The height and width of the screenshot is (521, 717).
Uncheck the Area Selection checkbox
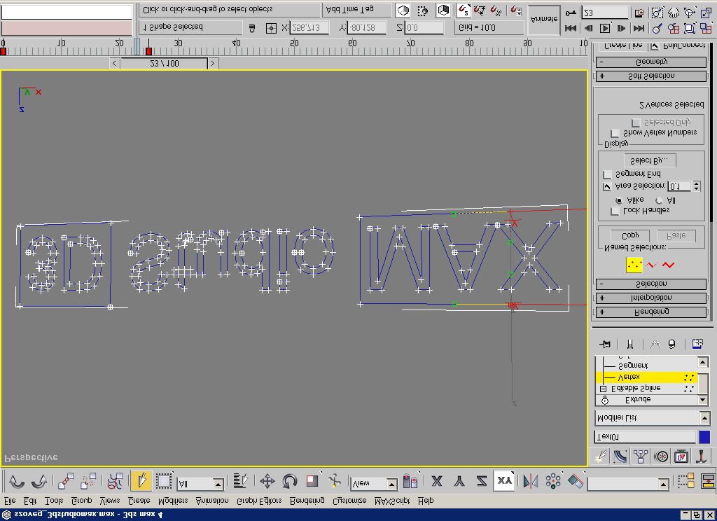click(607, 187)
